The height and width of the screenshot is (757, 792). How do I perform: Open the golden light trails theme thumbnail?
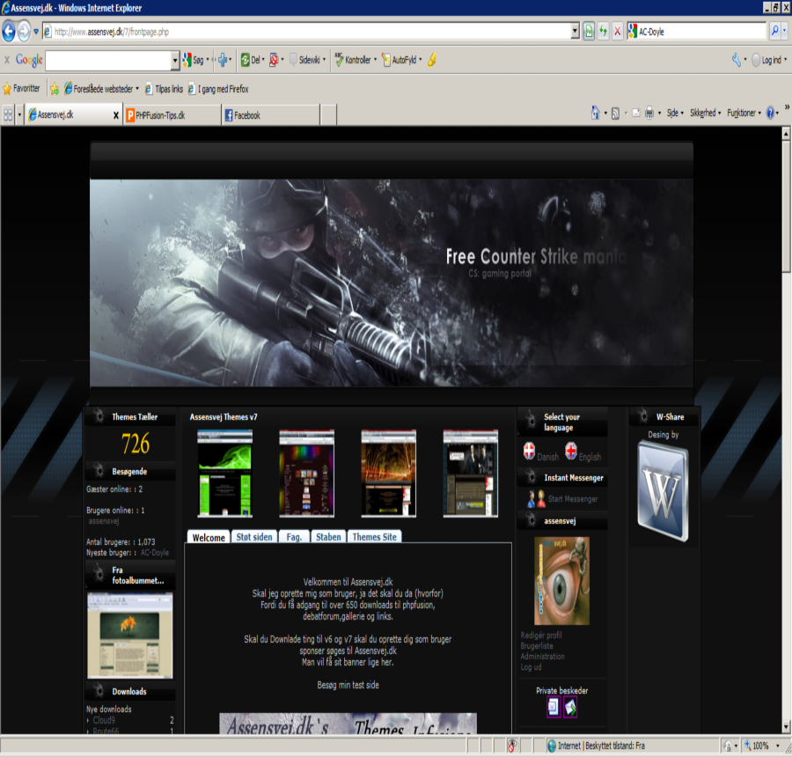[388, 473]
